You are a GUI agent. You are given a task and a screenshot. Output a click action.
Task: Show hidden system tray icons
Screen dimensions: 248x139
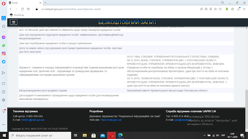point(204,136)
